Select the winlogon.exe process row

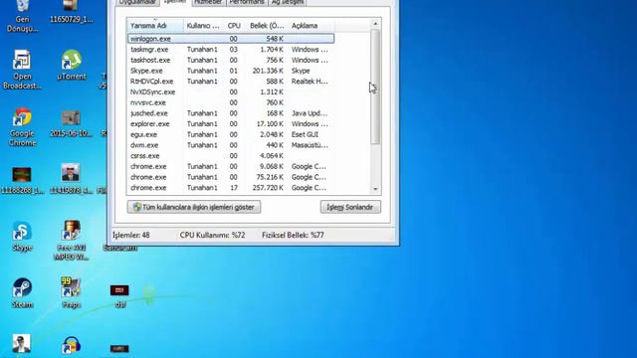231,39
